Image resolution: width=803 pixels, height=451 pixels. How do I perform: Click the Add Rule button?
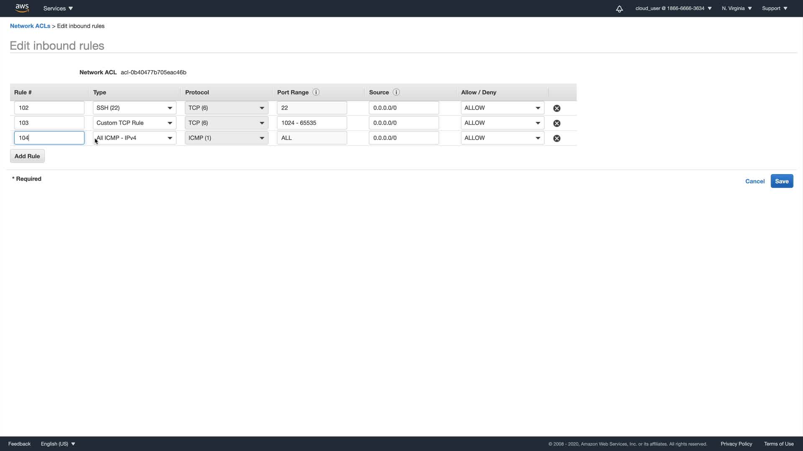pos(27,156)
